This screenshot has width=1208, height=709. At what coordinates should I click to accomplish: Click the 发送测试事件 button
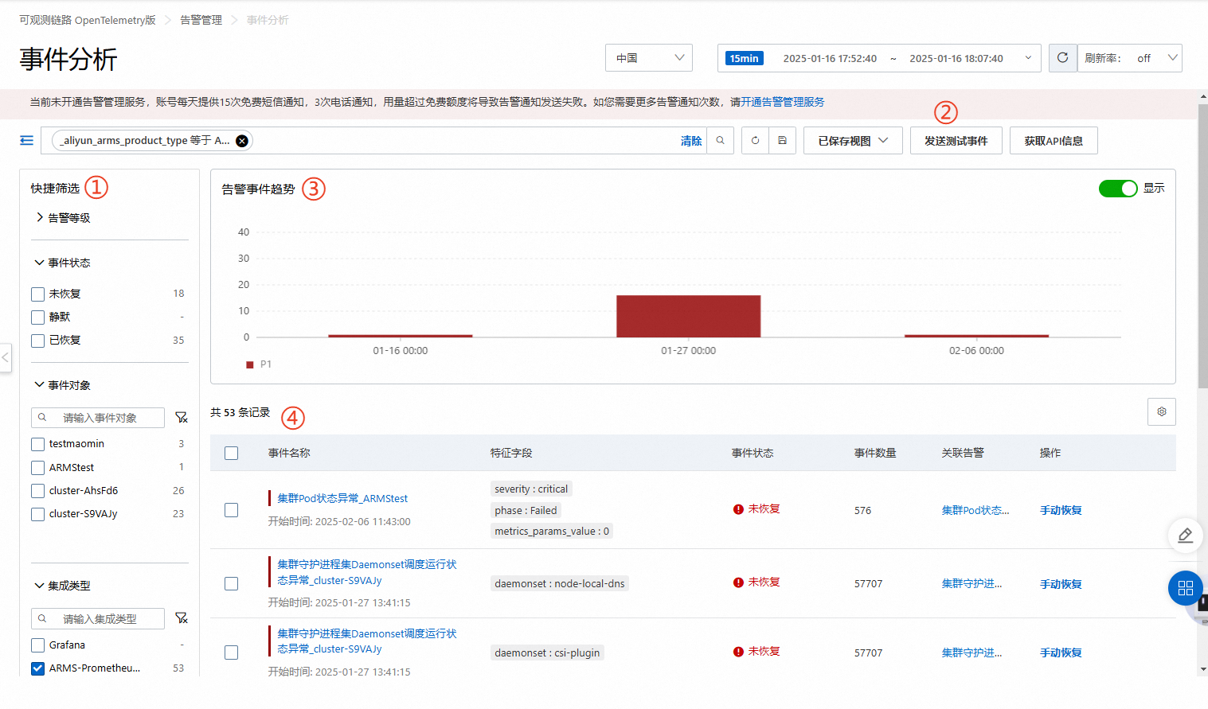(x=956, y=141)
